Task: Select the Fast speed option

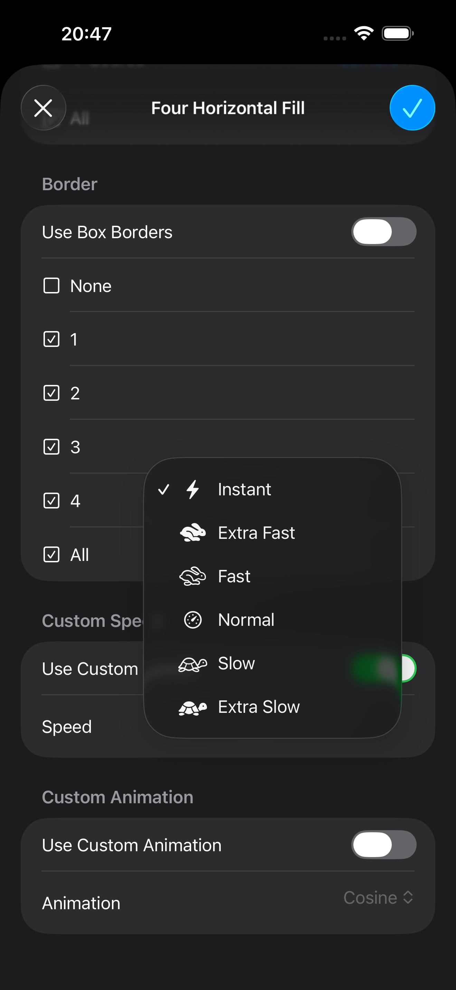Action: (x=234, y=576)
